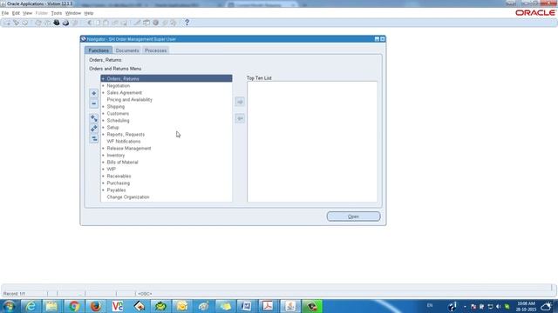Click the Save toolbar icon
The image size is (558, 313).
pyautogui.click(x=38, y=23)
